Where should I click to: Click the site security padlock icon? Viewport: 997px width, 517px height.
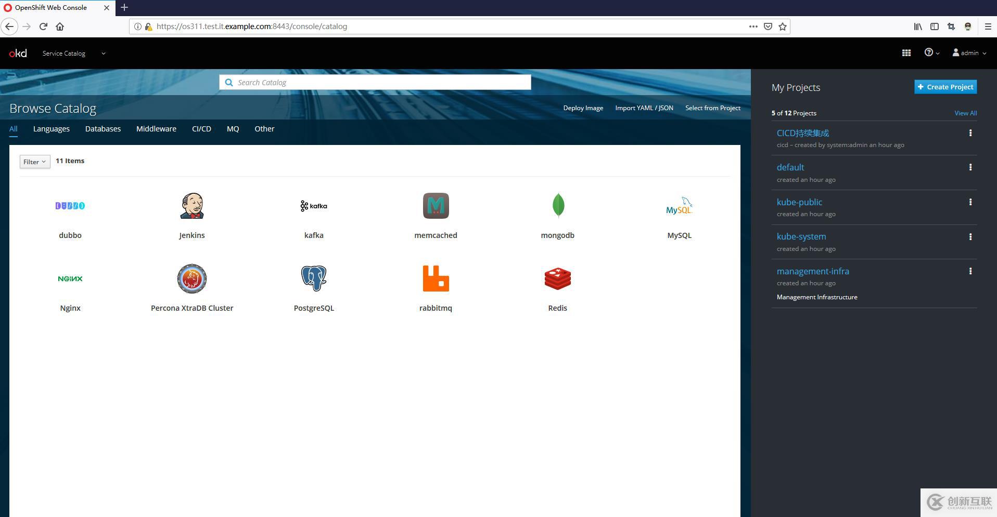click(x=148, y=26)
